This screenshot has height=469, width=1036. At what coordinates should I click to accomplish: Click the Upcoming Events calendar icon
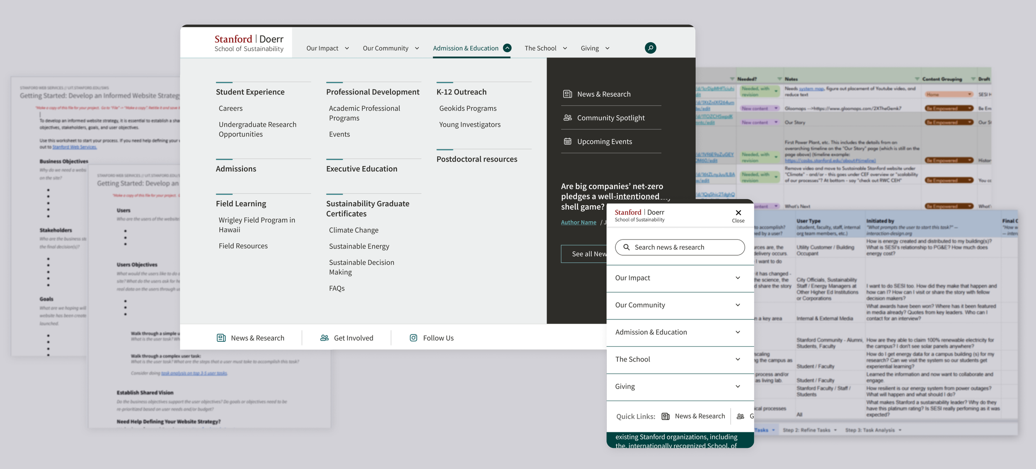567,141
